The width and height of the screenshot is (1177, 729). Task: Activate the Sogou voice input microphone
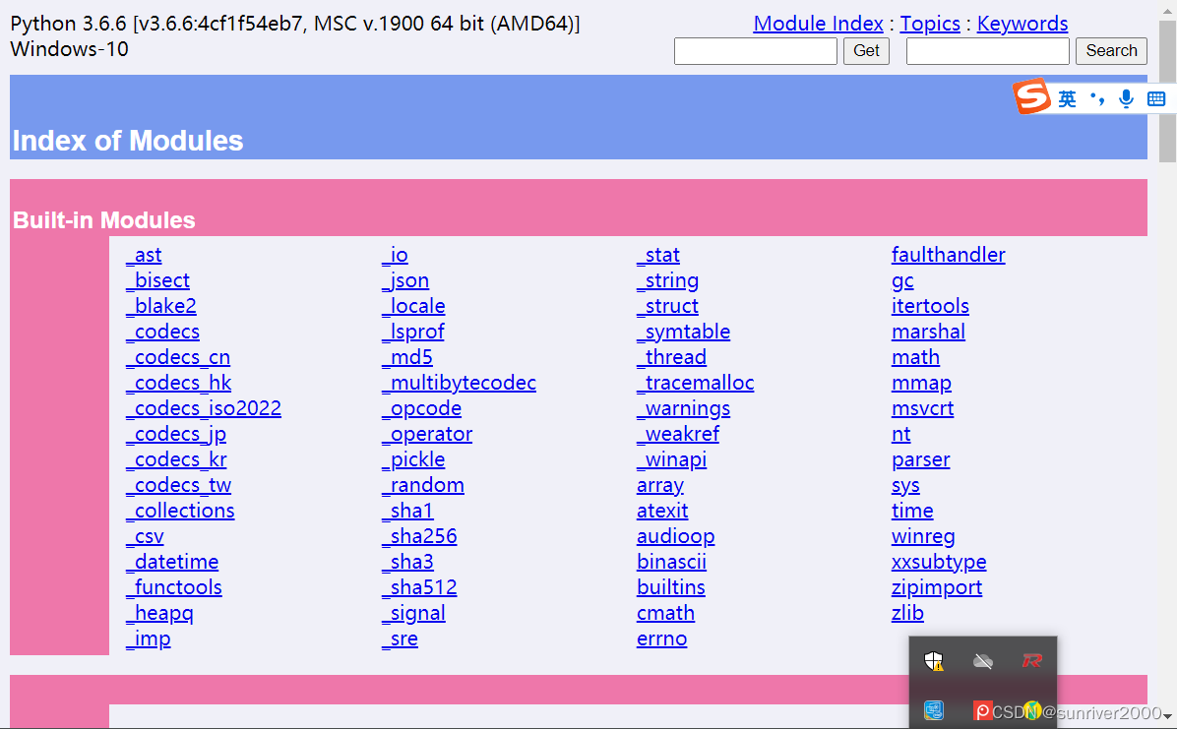(x=1126, y=98)
